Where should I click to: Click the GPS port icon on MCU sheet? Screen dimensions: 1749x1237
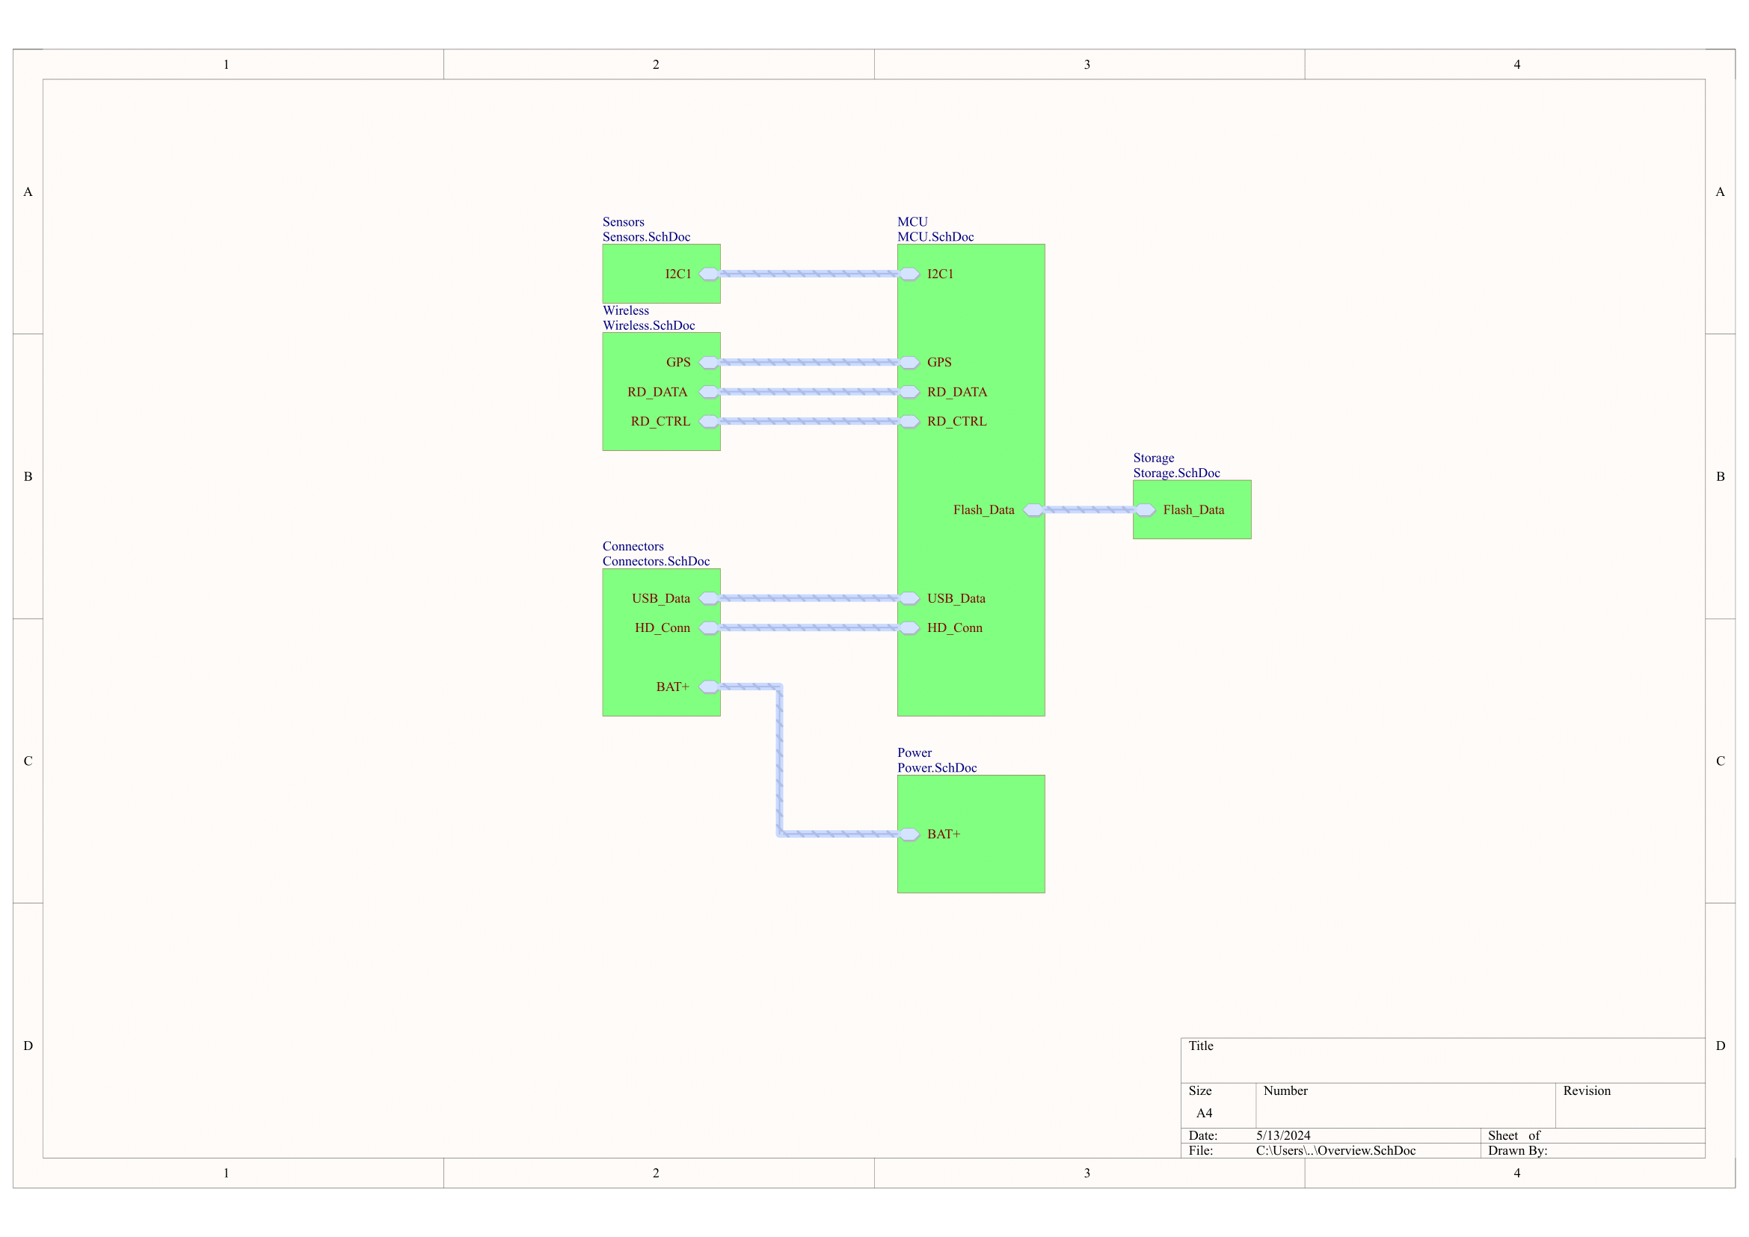click(x=909, y=362)
